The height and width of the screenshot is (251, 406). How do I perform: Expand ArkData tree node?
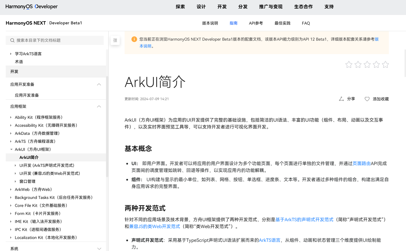[11, 133]
